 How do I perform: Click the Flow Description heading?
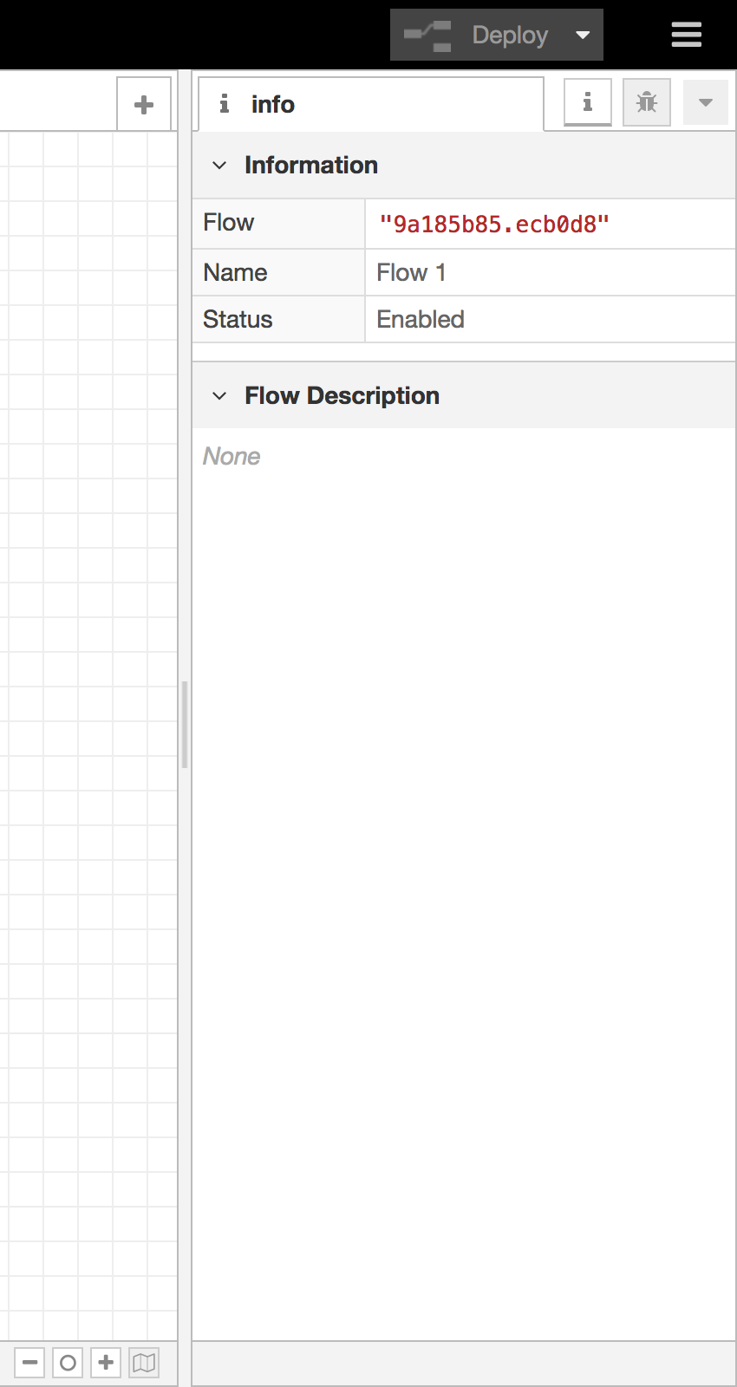click(x=342, y=395)
